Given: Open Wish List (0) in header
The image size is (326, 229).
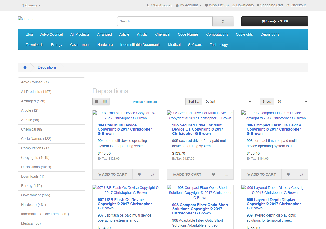Looking at the screenshot, I should tap(217, 5).
